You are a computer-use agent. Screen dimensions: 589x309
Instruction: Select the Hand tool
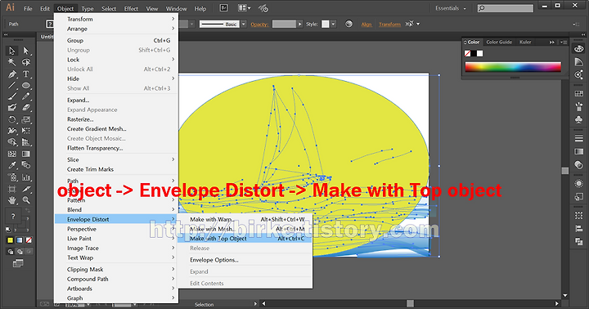(12, 200)
